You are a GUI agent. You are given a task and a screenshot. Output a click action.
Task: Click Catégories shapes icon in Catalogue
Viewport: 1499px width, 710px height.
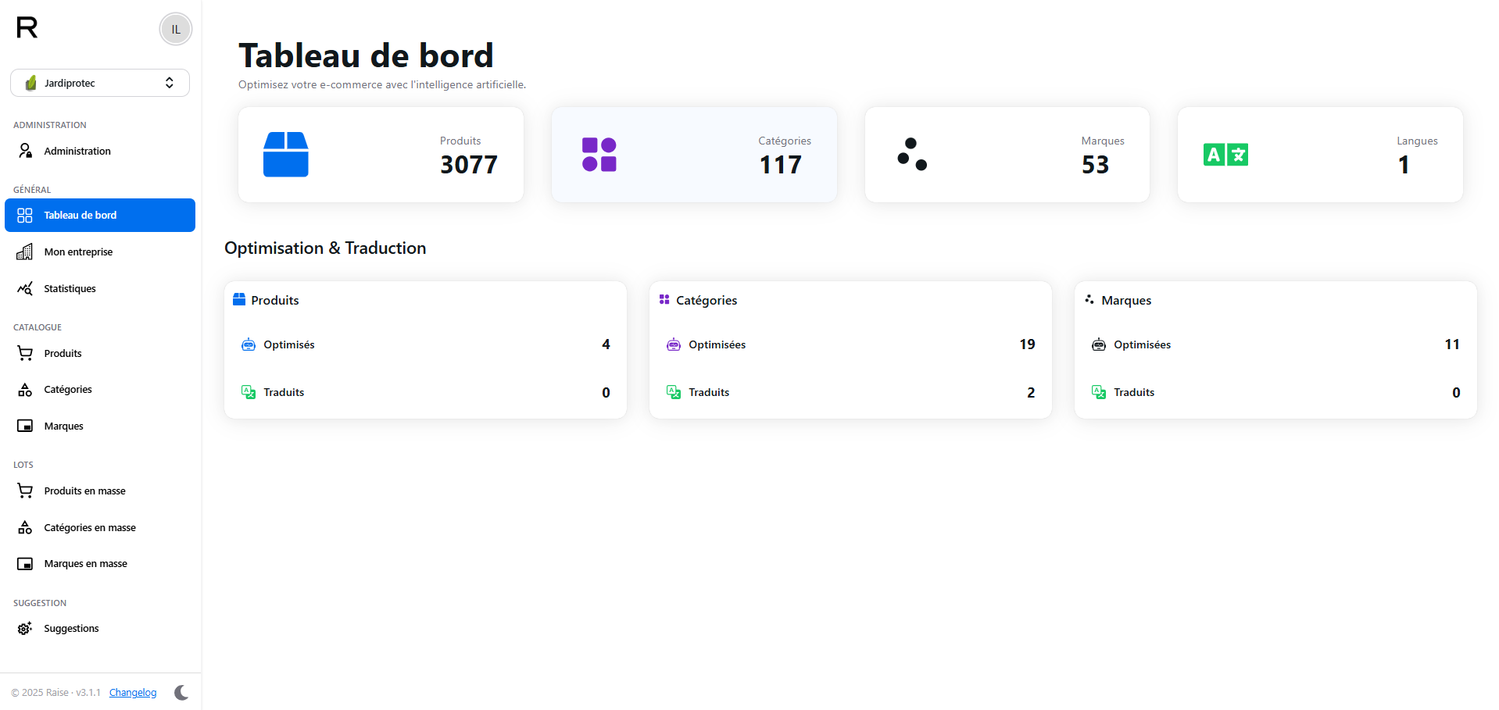coord(25,390)
